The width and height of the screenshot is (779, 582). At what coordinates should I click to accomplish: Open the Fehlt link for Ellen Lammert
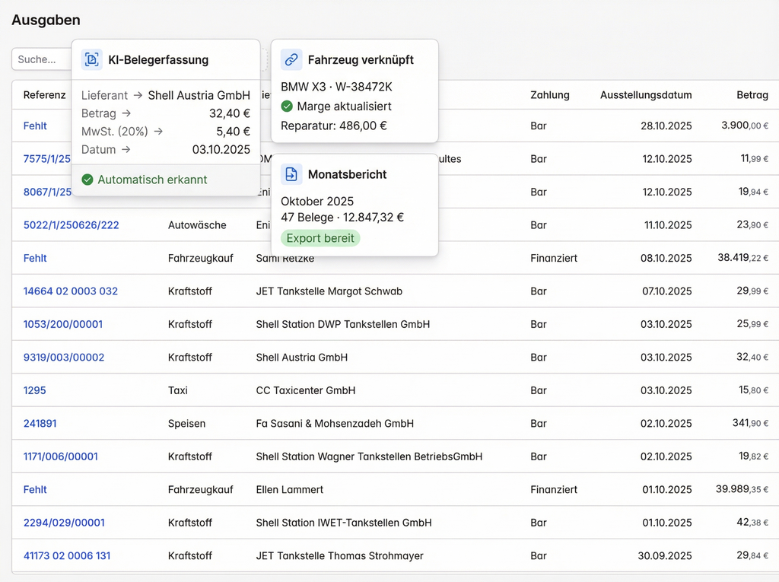pyautogui.click(x=35, y=490)
